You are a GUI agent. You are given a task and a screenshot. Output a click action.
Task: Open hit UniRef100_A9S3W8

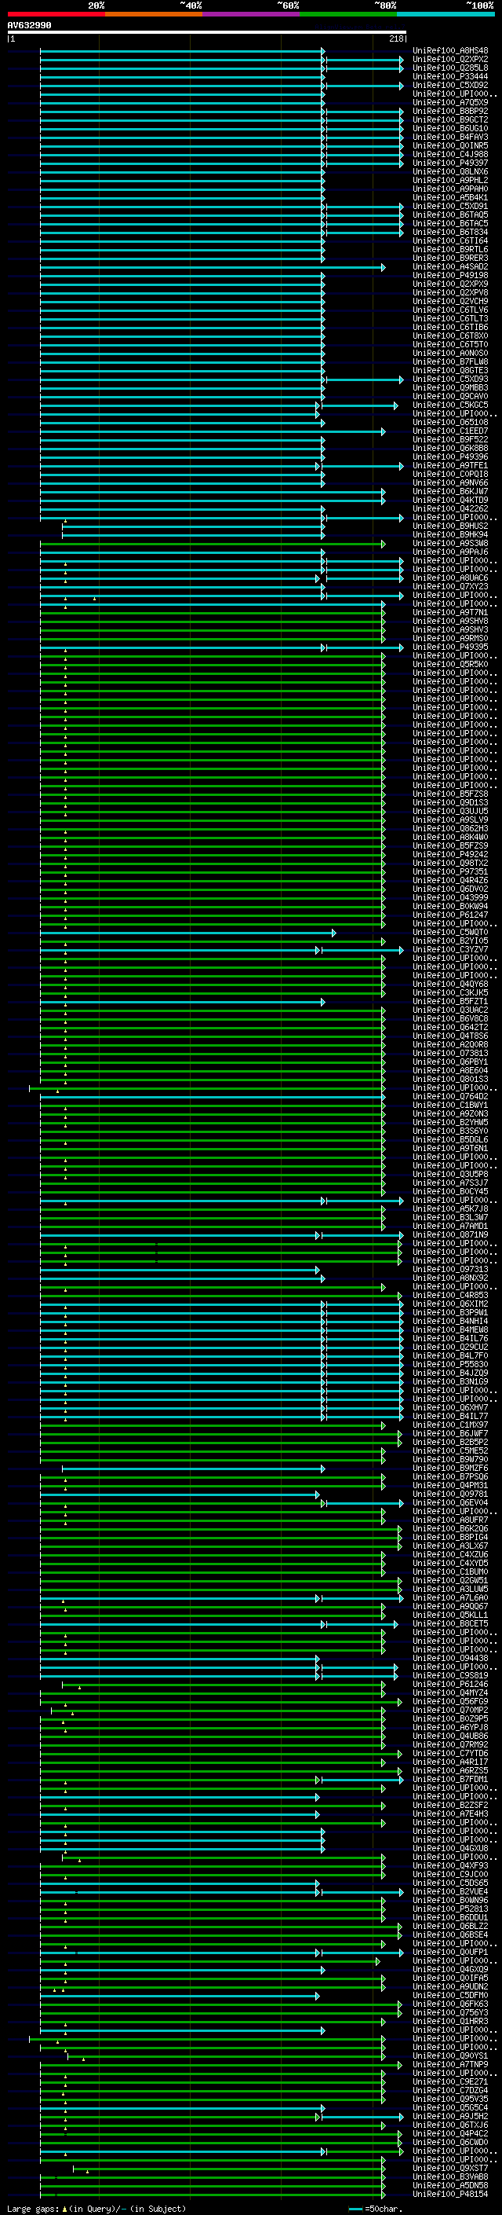(x=450, y=544)
